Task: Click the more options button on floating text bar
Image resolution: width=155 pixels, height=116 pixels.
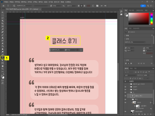Action: tap(81, 50)
